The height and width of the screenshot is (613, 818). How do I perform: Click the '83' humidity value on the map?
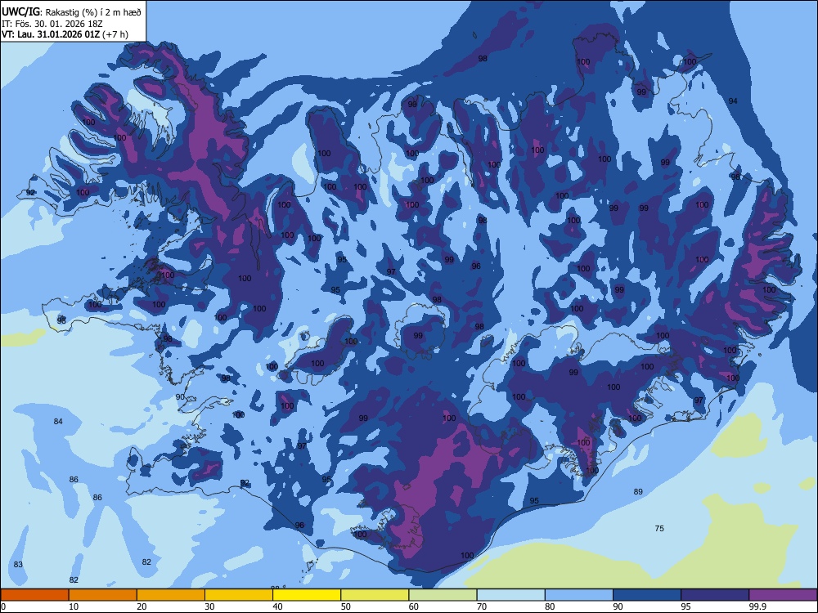point(18,565)
